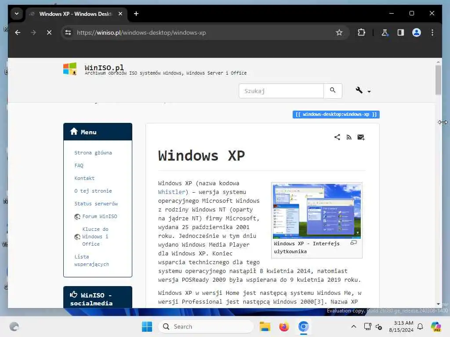Open the RSS feed icon
This screenshot has width=450, height=337.
[348, 137]
